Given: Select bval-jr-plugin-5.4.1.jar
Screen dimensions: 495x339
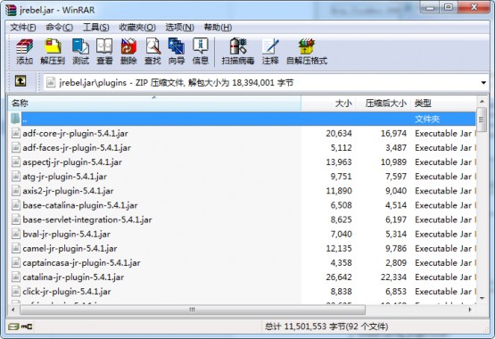Looking at the screenshot, I should coord(66,235).
